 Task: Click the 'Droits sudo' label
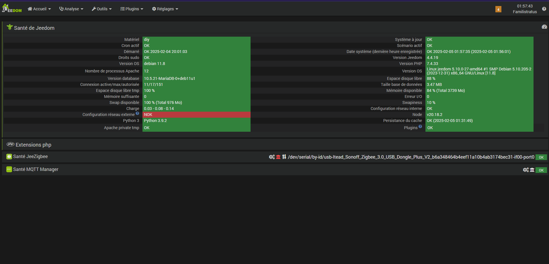pyautogui.click(x=129, y=58)
